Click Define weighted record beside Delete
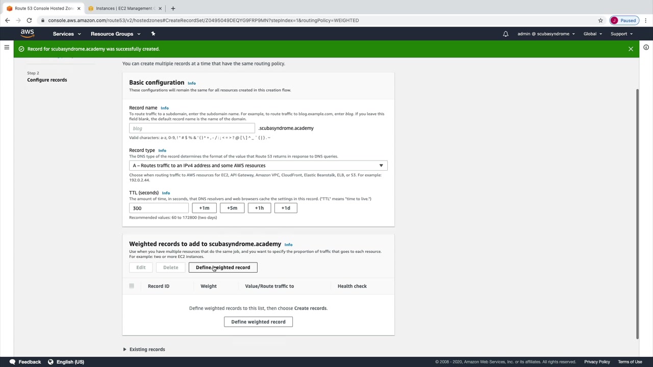 [x=223, y=268]
